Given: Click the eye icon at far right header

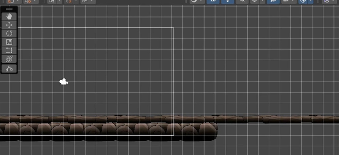Looking at the screenshot, I should tap(326, 1).
